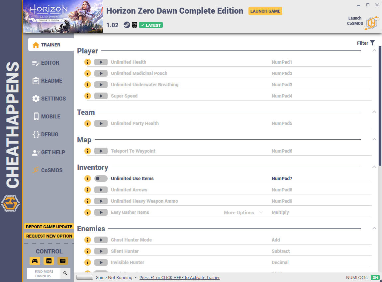The image size is (382, 282).
Task: Trigger Teleport To Waypoint button
Action: (101, 151)
